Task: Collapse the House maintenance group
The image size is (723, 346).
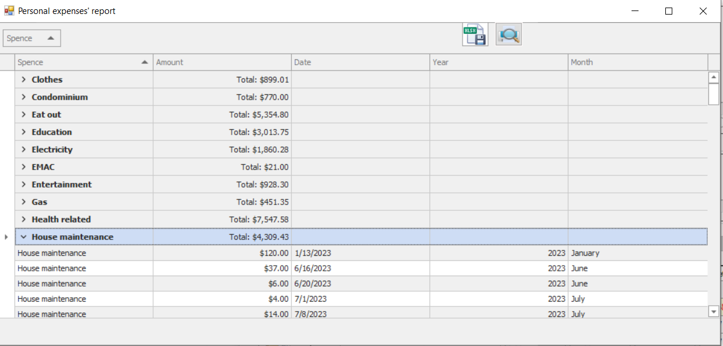Action: click(23, 237)
